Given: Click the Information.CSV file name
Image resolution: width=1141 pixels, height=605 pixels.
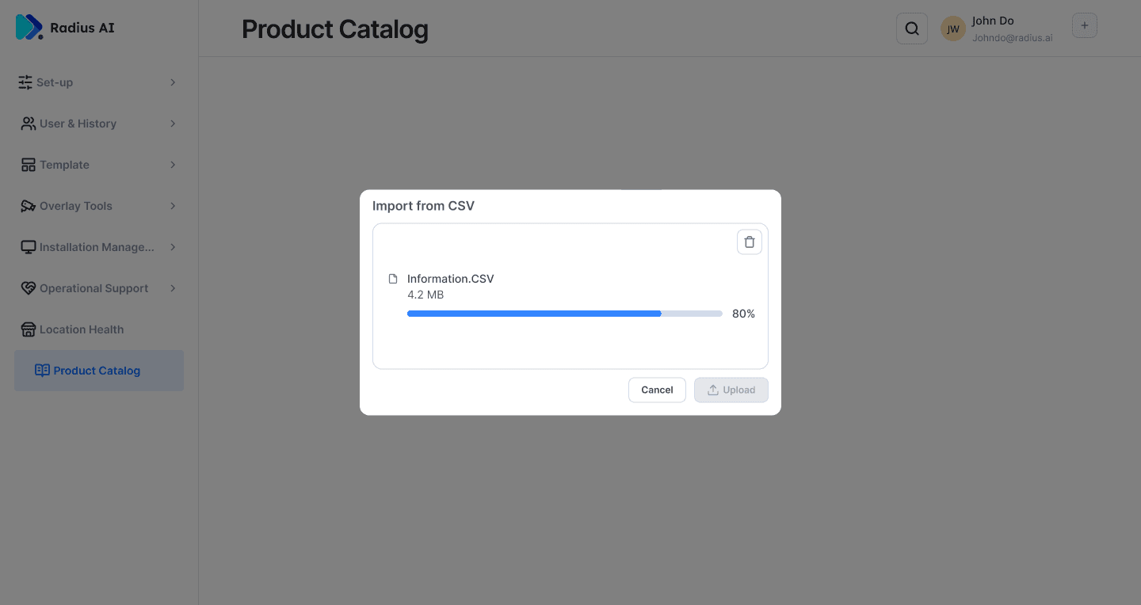Looking at the screenshot, I should pyautogui.click(x=450, y=279).
